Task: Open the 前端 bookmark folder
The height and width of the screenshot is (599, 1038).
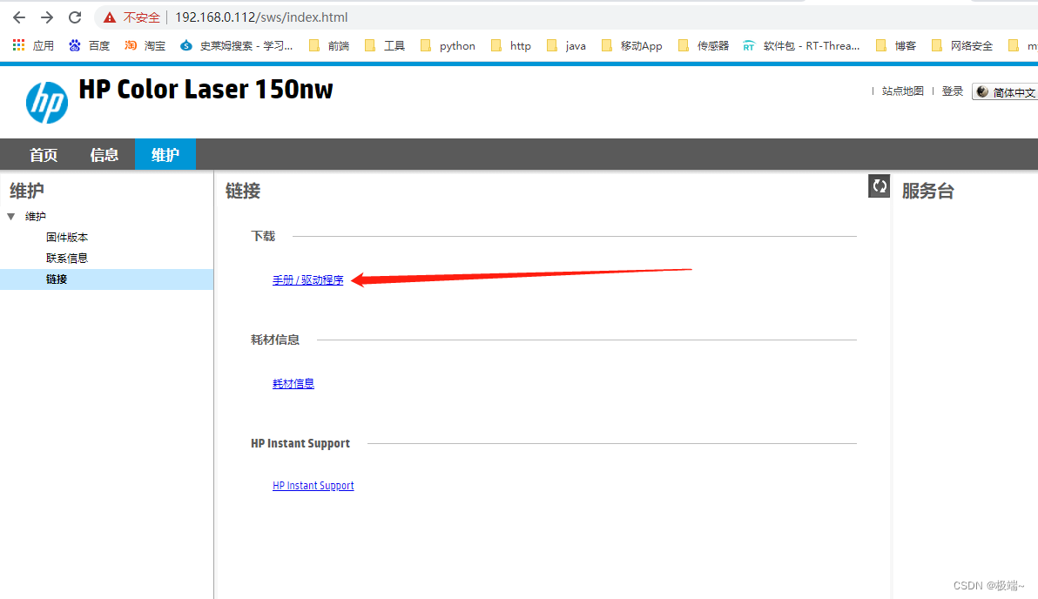Action: coord(329,45)
